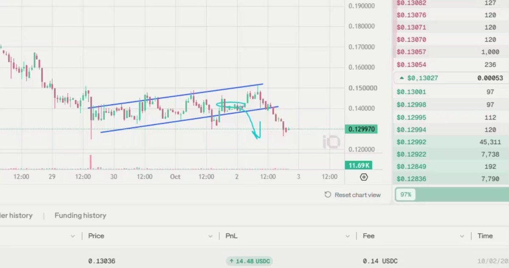Screen dimensions: 509x268
Task: Select bid price $0.12849 in order book
Action: [411, 167]
